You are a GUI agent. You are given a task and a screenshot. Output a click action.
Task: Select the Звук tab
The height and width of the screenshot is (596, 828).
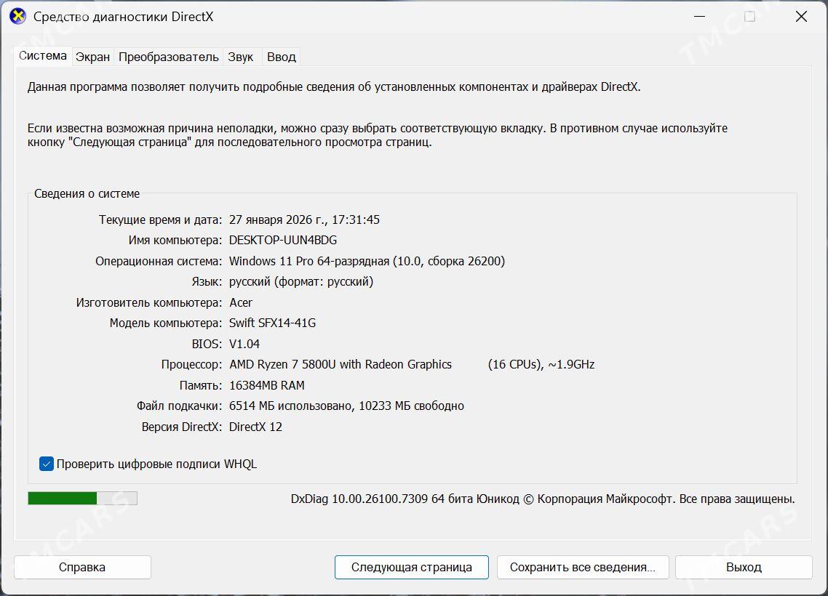point(240,57)
